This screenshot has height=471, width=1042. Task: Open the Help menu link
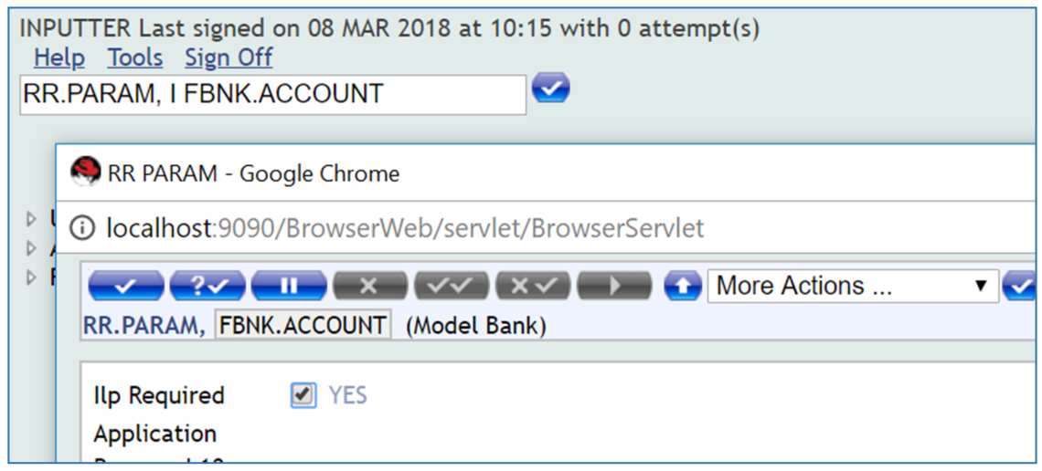click(59, 58)
